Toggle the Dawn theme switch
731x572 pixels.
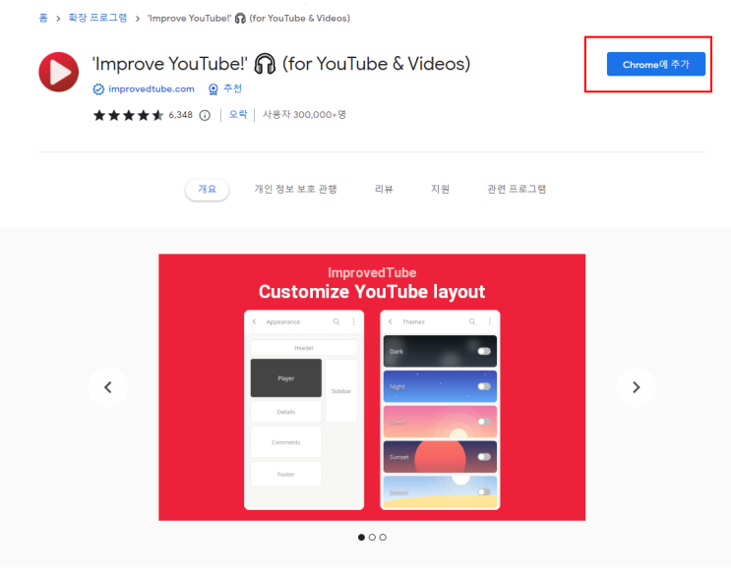pyautogui.click(x=484, y=422)
